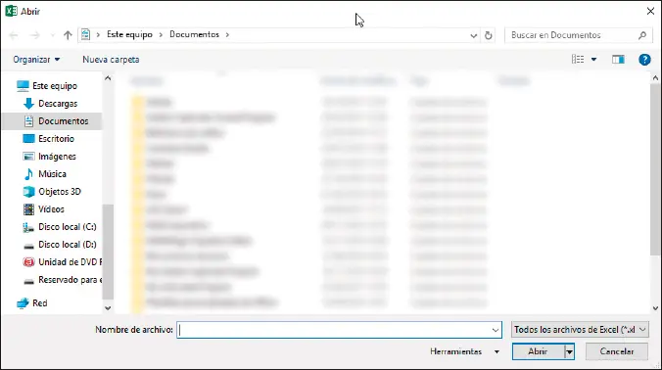Change the view using view icon
This screenshot has height=370, width=662.
[578, 60]
